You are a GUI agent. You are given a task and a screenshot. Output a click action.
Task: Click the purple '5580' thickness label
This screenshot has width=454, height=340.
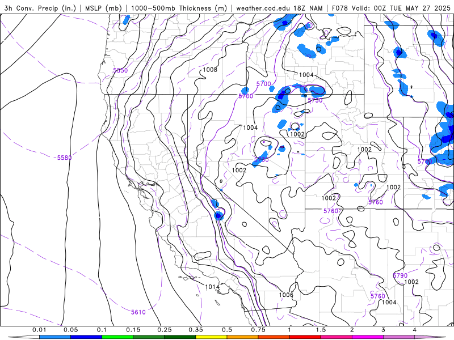64,158
